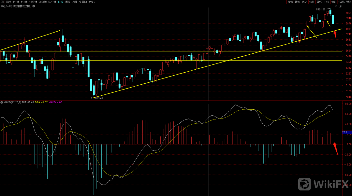Open the 指标 indicators button
This screenshot has width=352, height=196.
[x=290, y=2]
